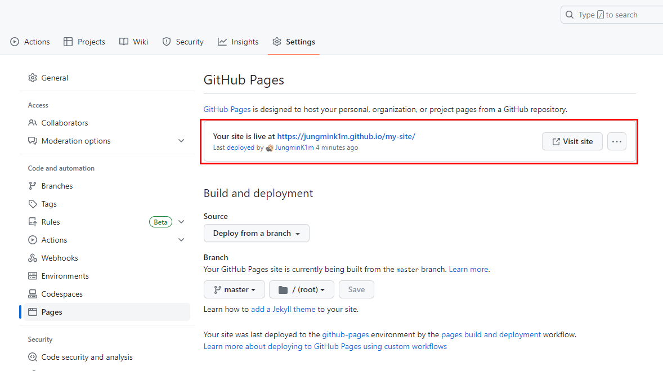Viewport: 663px width, 371px height.
Task: Click the Beta badge beside Rules
Action: pyautogui.click(x=160, y=222)
